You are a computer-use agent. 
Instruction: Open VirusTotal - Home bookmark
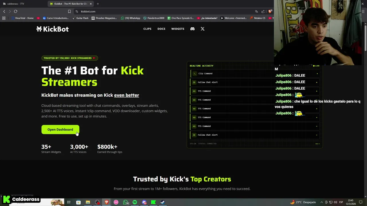click(x=22, y=18)
